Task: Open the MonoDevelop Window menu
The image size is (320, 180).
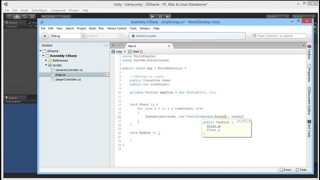Action: [x=144, y=28]
